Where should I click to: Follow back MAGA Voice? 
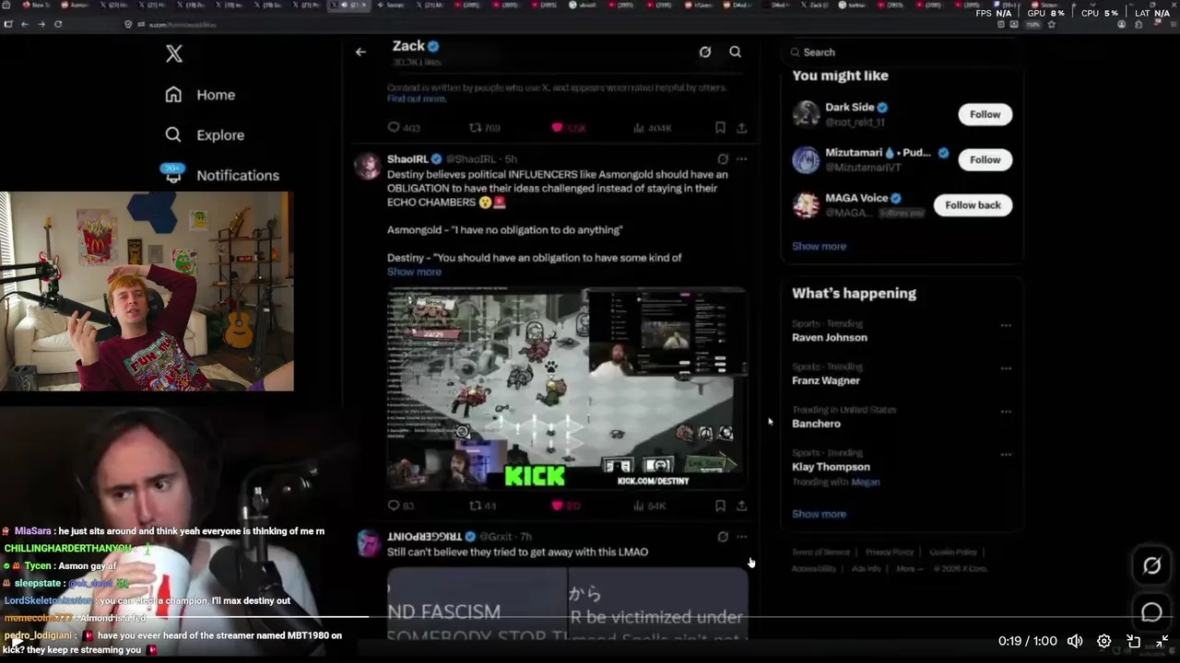(973, 204)
